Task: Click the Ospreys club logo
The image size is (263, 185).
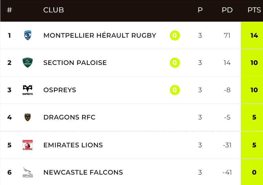Action: [x=28, y=90]
